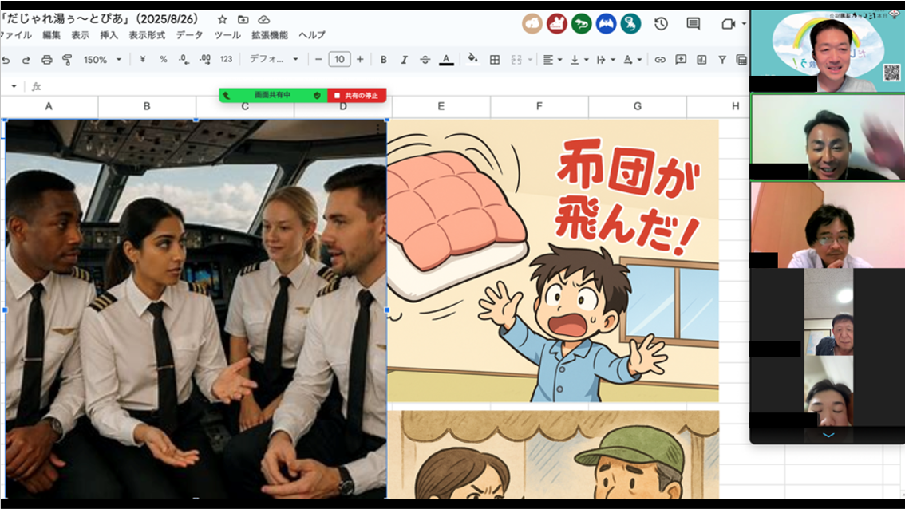Click the blue collaborator avatar
The width and height of the screenshot is (905, 509).
tap(606, 24)
